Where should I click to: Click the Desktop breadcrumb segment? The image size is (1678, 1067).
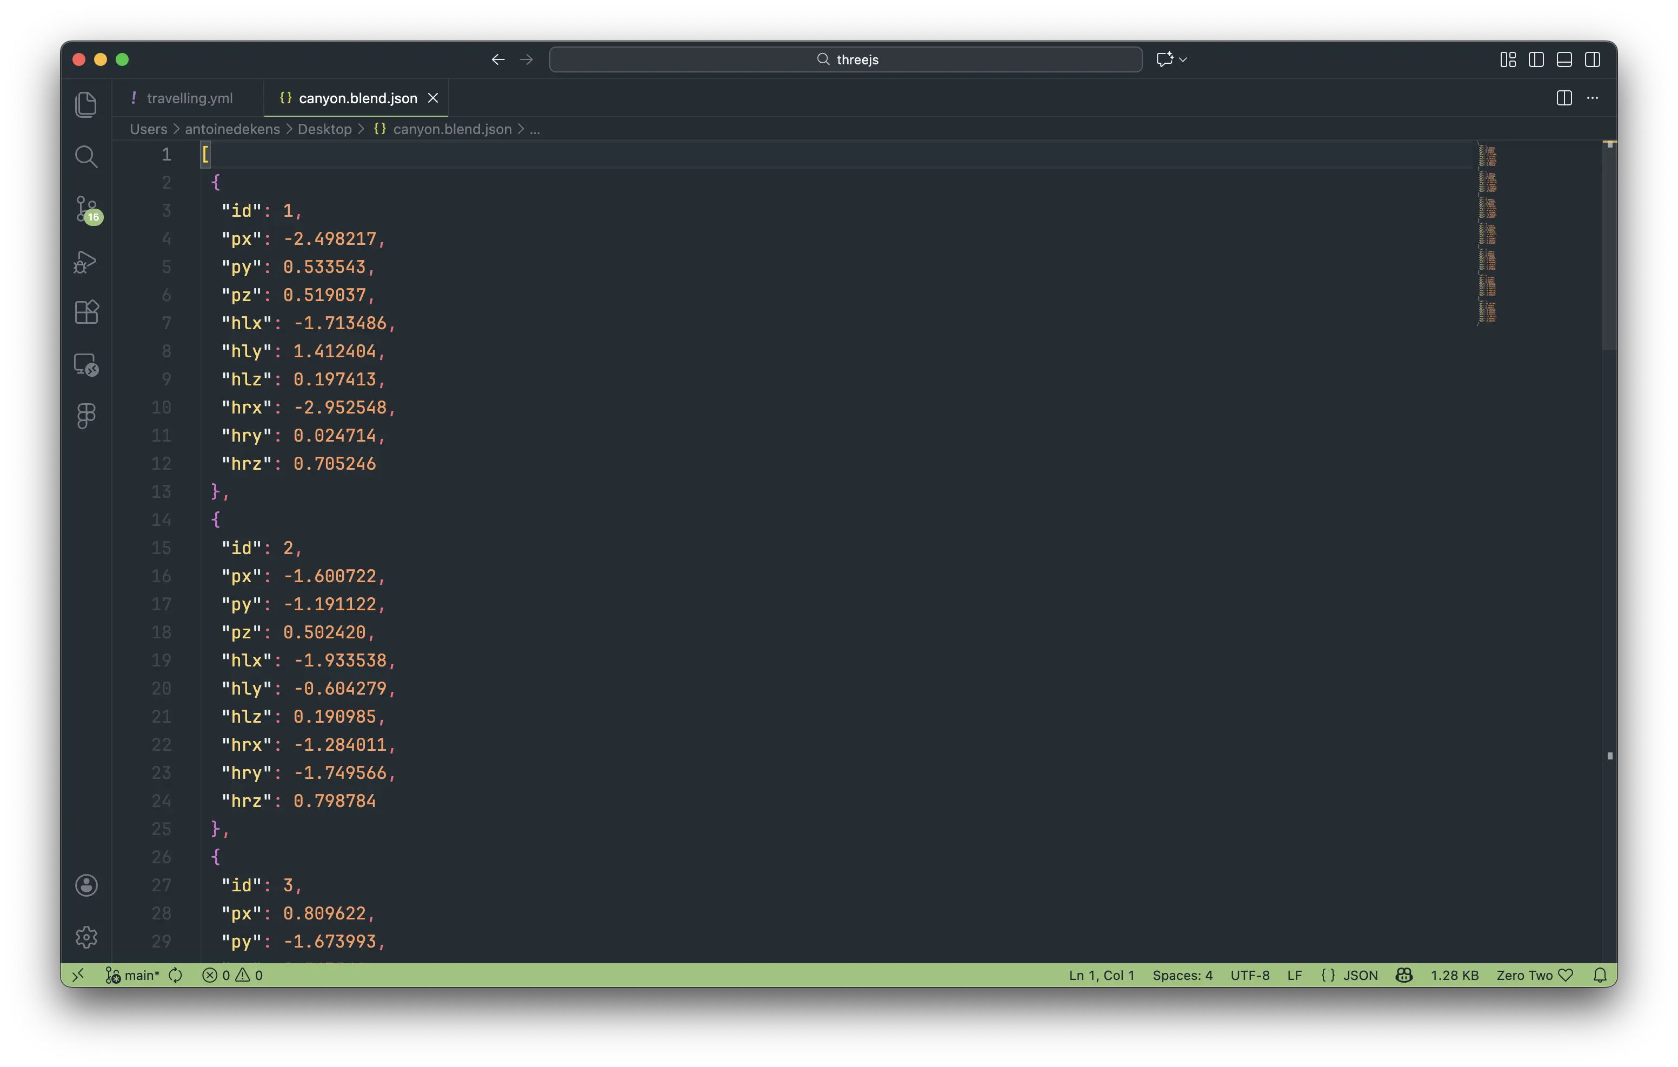[324, 129]
